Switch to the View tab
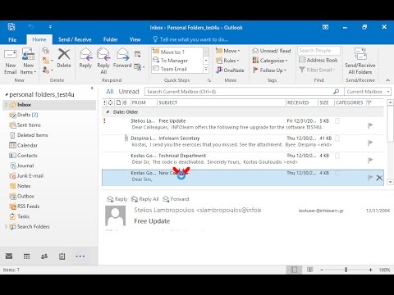 pos(135,39)
